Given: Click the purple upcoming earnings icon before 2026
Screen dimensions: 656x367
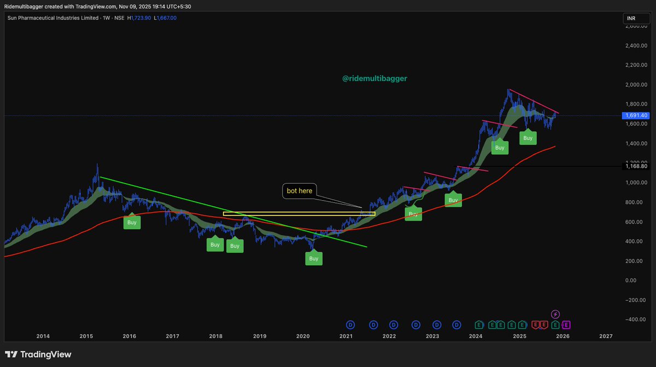Looking at the screenshot, I should point(565,325).
